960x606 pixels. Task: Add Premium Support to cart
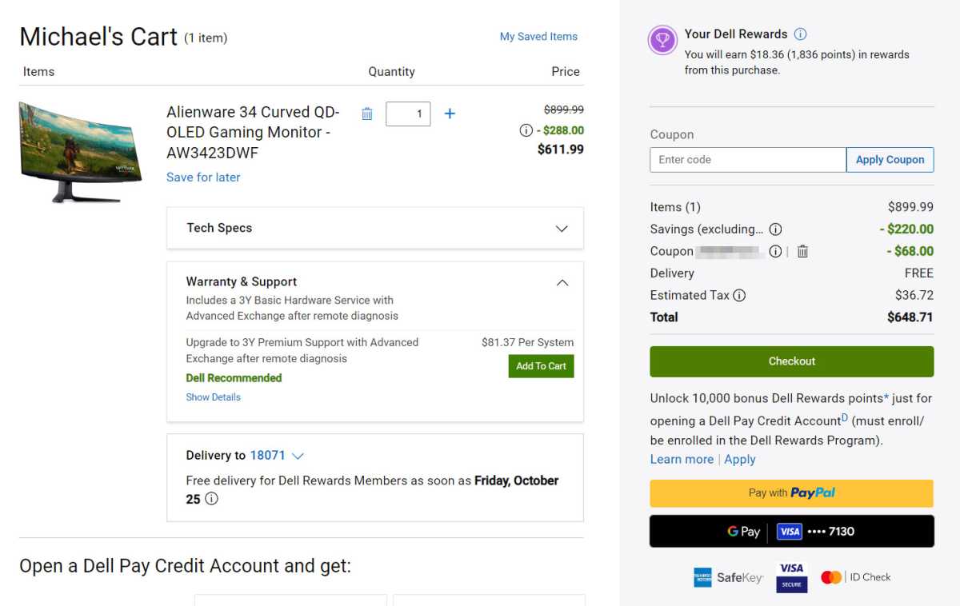pyautogui.click(x=541, y=366)
